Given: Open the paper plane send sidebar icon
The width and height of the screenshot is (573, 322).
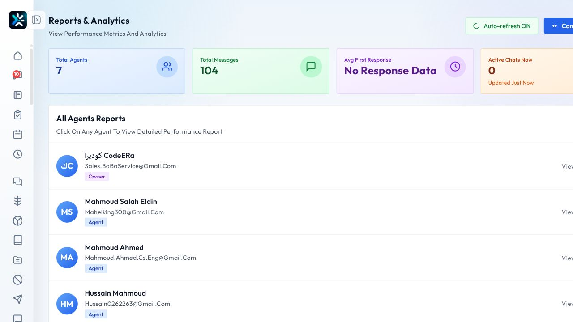Looking at the screenshot, I should pos(17,299).
